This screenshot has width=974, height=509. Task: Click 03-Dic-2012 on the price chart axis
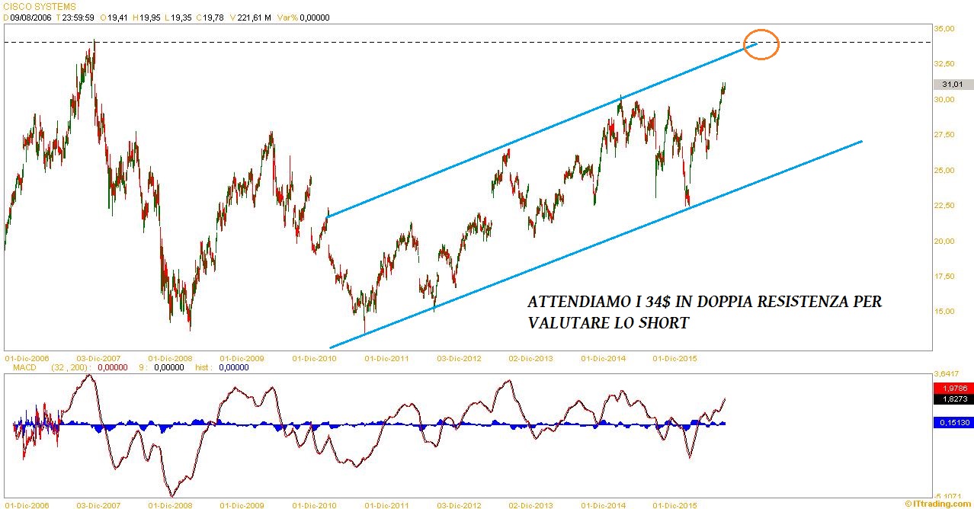click(x=460, y=357)
